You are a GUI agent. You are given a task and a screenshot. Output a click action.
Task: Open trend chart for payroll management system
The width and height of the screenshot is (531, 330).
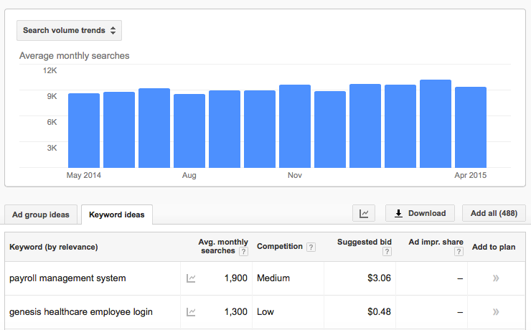click(x=191, y=278)
